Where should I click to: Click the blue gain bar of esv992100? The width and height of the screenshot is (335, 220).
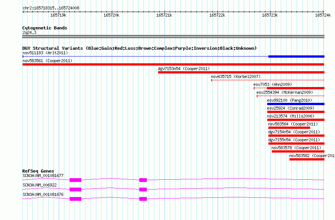point(296,104)
